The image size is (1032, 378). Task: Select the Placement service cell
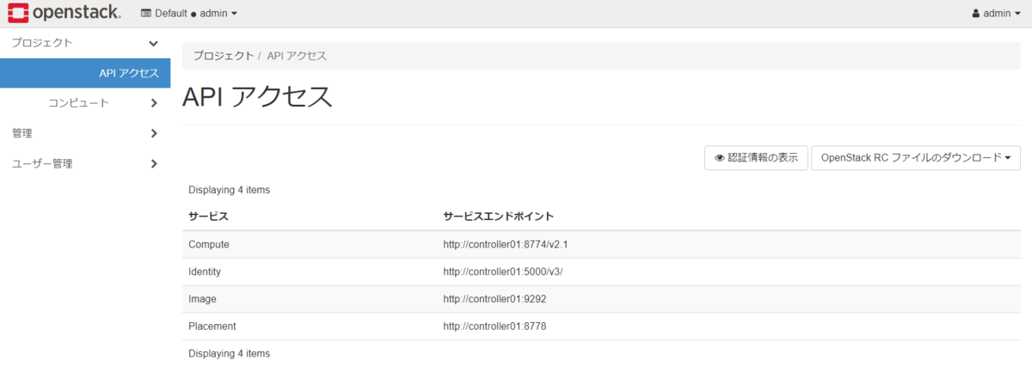coord(212,326)
